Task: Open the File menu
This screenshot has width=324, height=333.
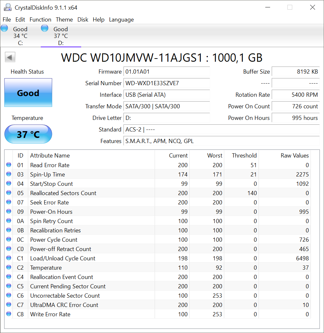Action: pos(7,20)
